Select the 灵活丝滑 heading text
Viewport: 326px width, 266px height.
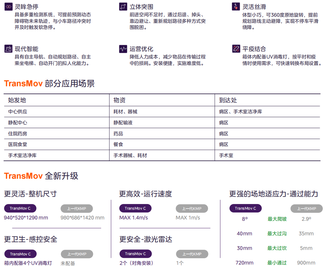254,7
